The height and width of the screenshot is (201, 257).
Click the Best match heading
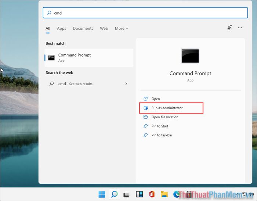click(x=55, y=43)
